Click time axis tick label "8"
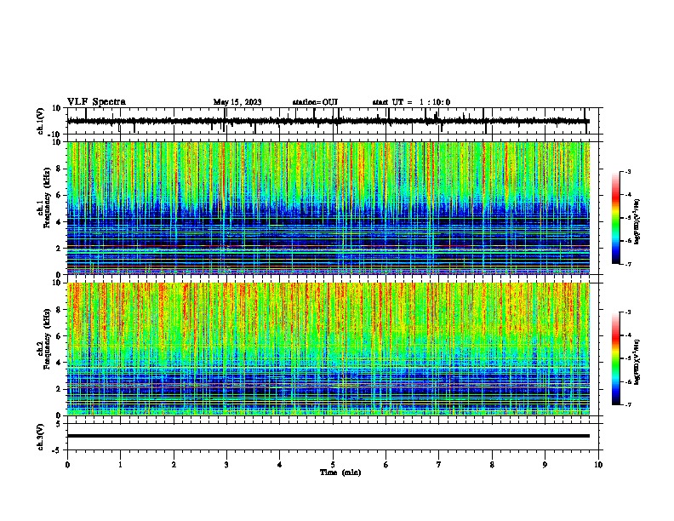Image resolution: width=674 pixels, height=521 pixels. [492, 465]
